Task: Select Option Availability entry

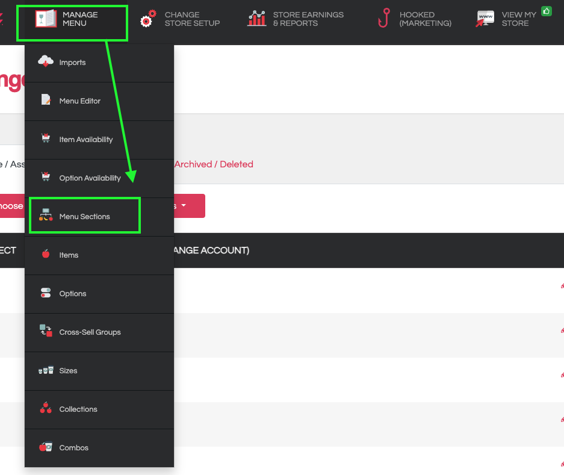Action: pyautogui.click(x=99, y=178)
